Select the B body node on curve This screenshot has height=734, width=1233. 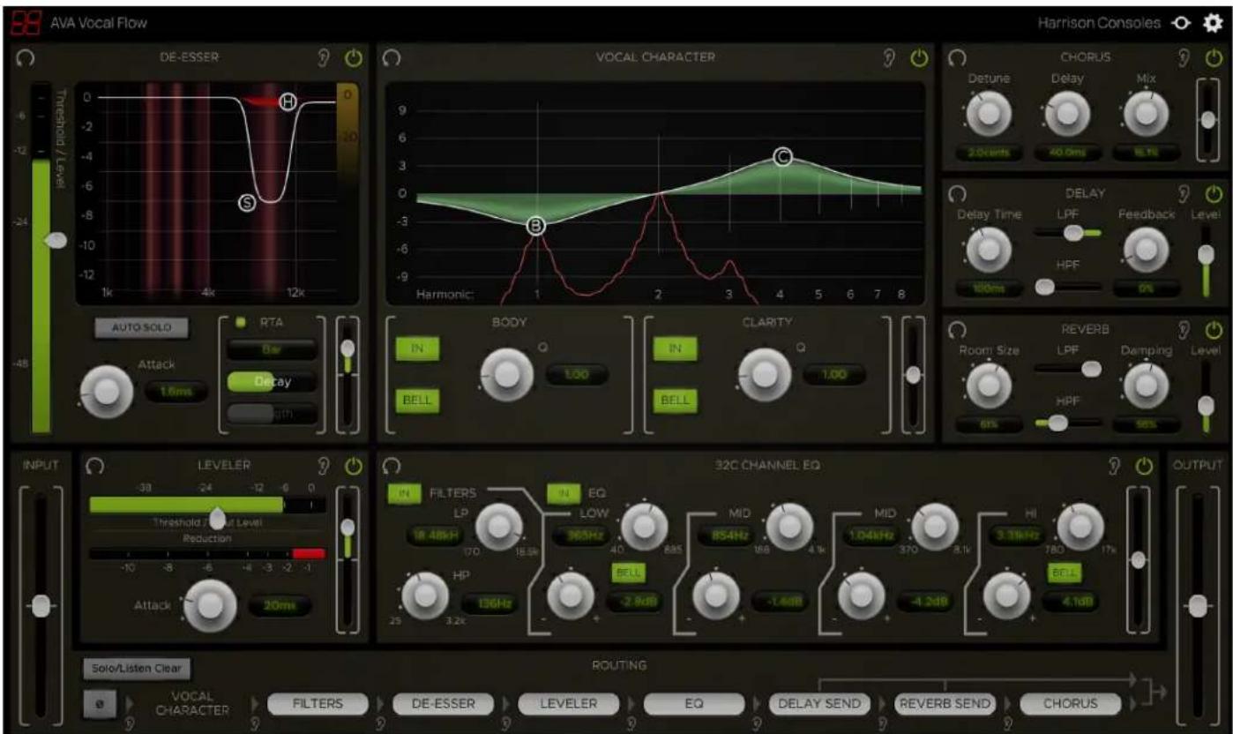coord(535,226)
